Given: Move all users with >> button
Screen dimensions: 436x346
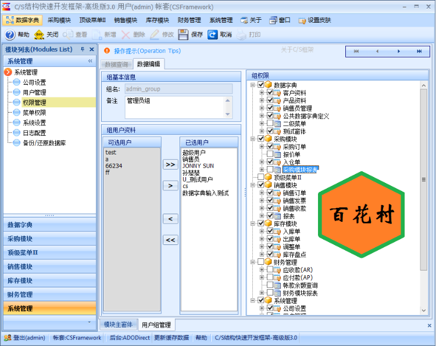Looking at the screenshot, I should click(x=170, y=164).
